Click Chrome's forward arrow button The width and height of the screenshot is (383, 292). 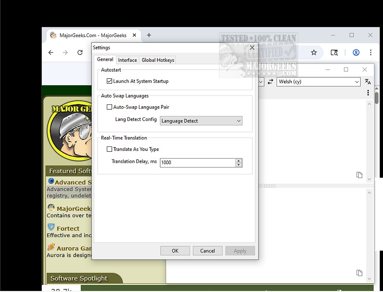click(x=65, y=53)
